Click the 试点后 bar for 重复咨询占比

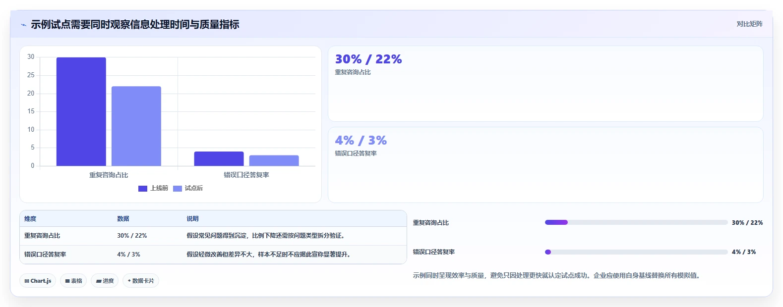pos(136,126)
